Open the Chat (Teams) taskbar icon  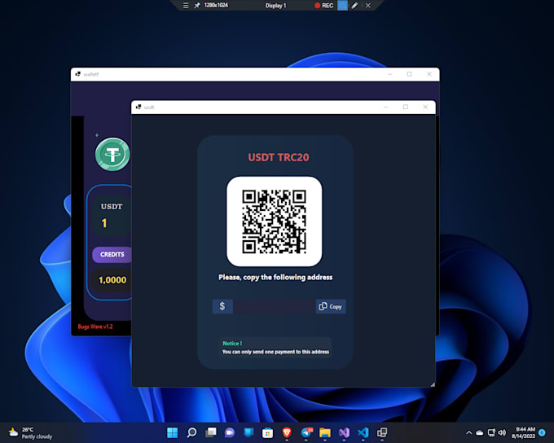(x=230, y=432)
